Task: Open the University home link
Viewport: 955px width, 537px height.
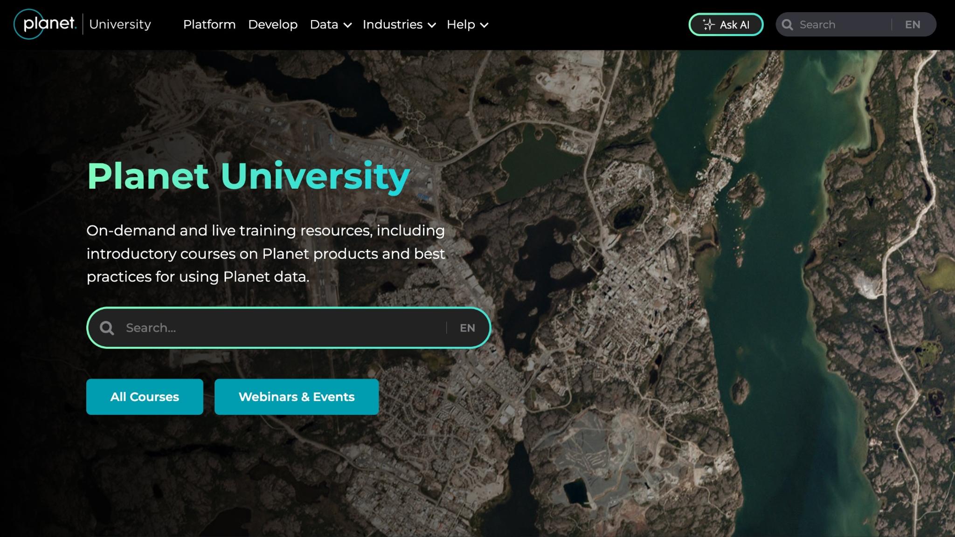Action: (x=120, y=24)
